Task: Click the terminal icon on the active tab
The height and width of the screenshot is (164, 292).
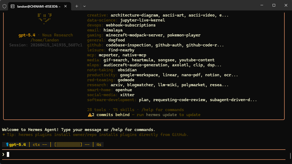Action: 13,6
